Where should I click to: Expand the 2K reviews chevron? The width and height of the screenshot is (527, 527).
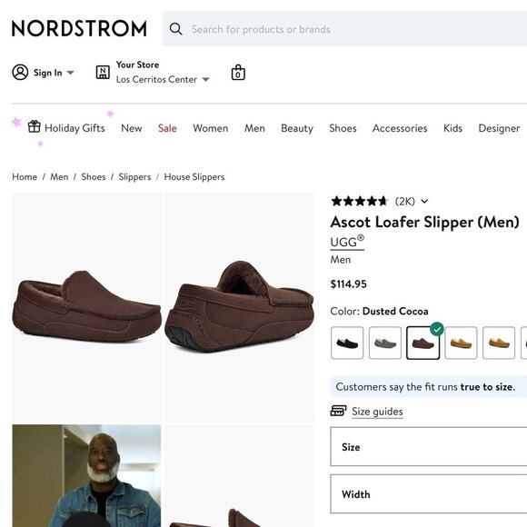click(424, 202)
